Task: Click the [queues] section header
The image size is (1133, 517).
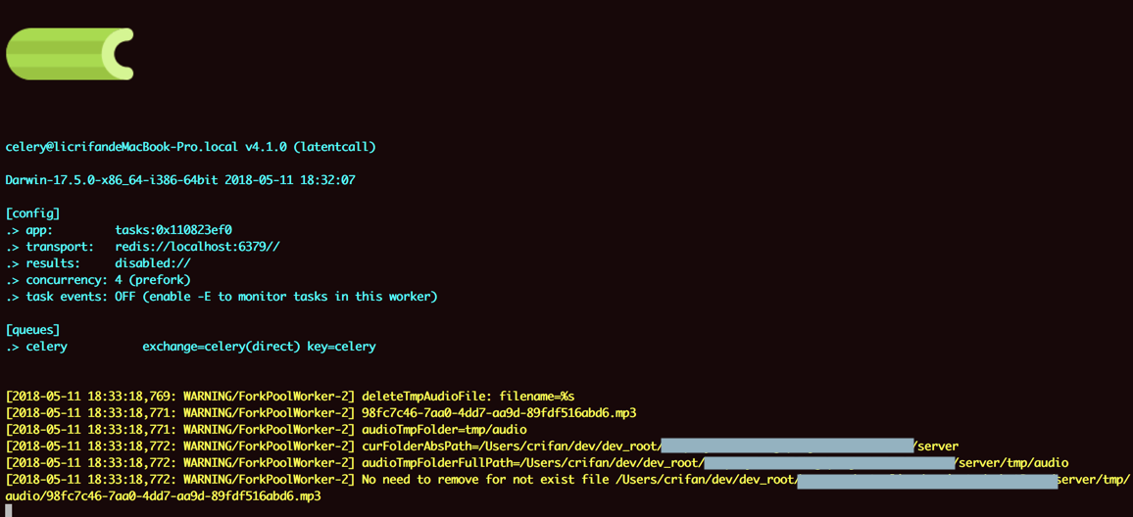Action: point(32,330)
